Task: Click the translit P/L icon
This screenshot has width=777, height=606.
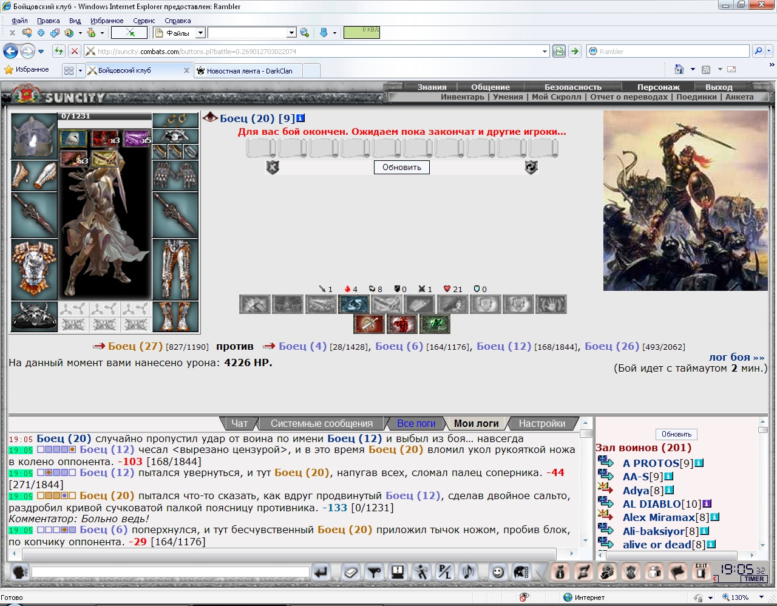Action: [x=445, y=572]
